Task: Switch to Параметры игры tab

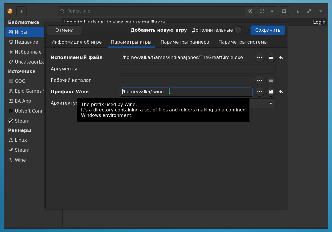Action: pos(131,42)
